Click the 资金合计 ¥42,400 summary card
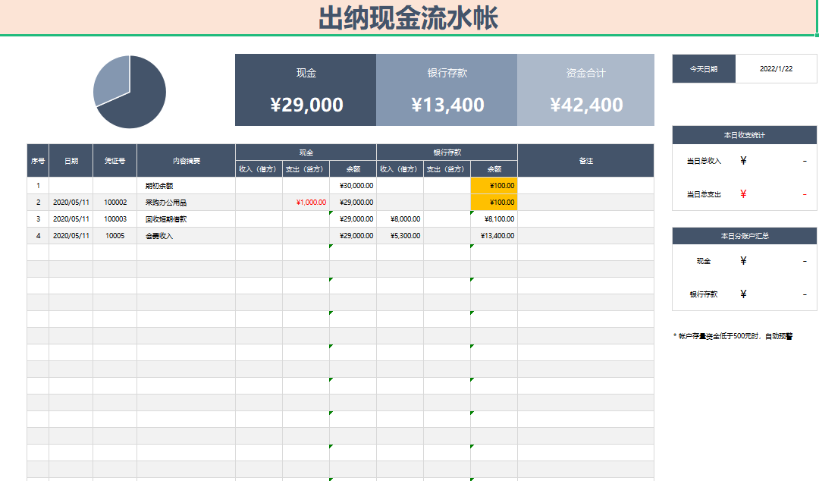Screen dimensions: 819x481 pos(585,90)
